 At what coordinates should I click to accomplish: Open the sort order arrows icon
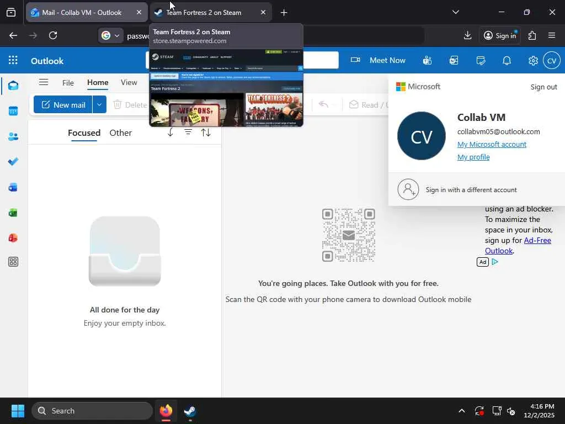click(x=206, y=132)
